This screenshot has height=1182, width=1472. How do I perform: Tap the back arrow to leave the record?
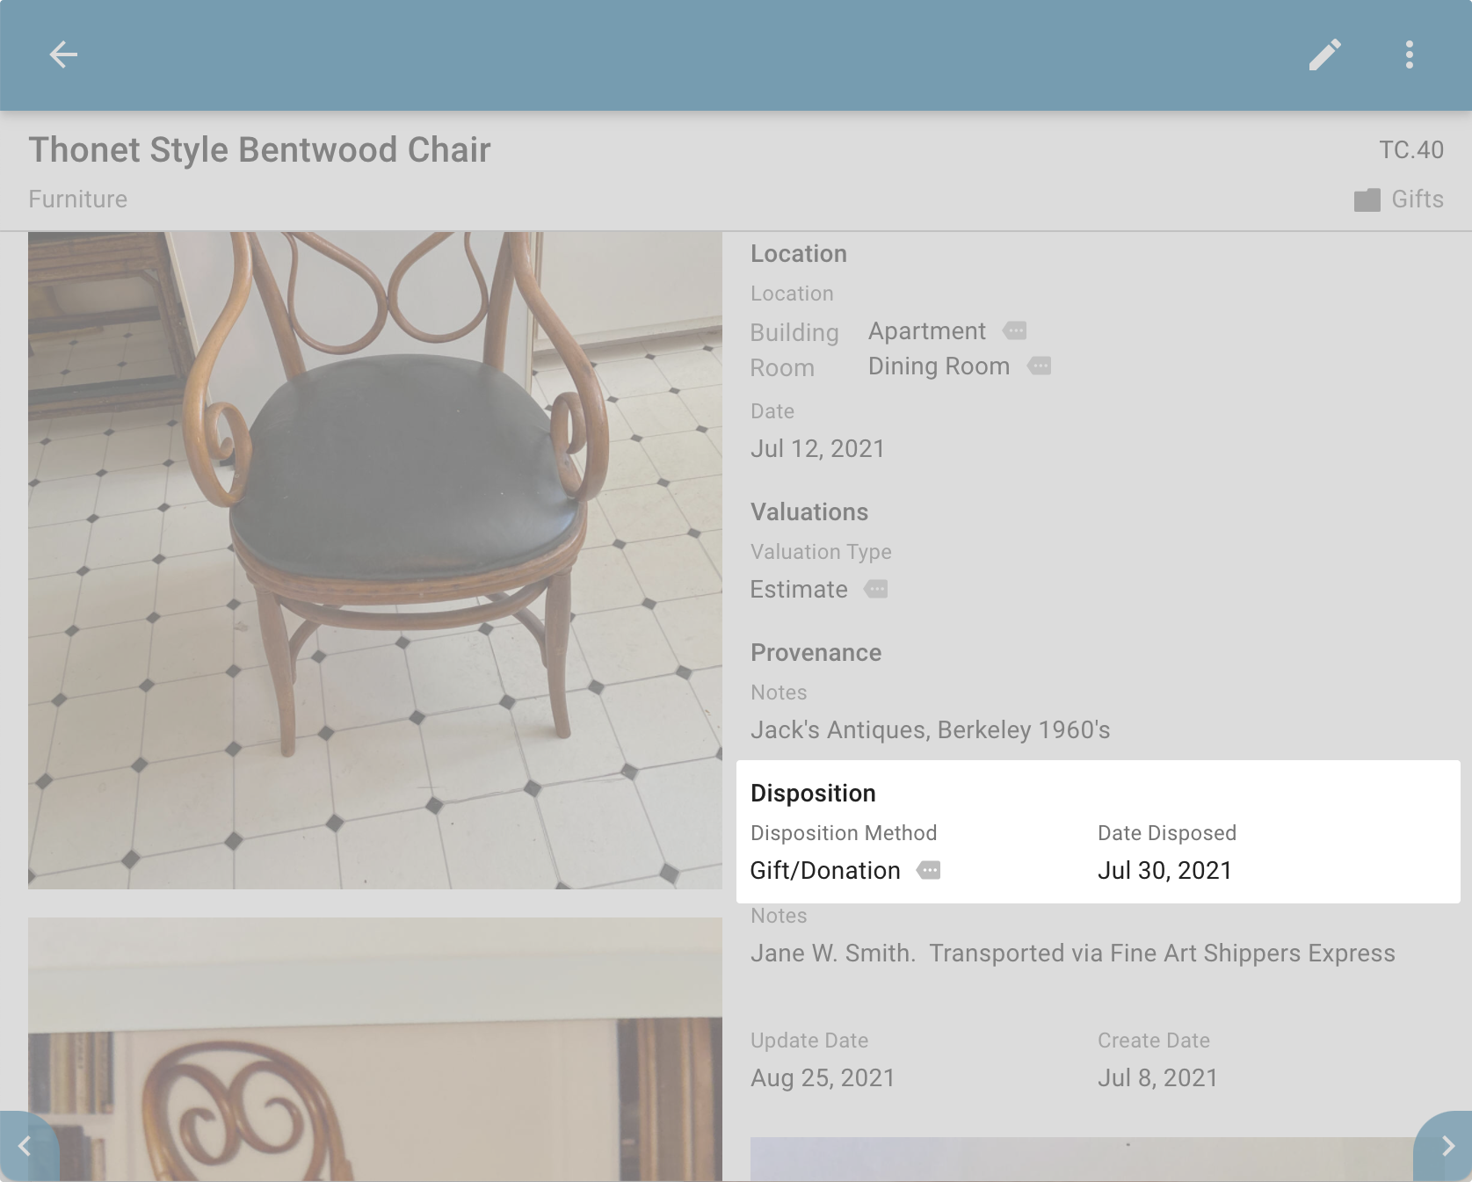(63, 54)
